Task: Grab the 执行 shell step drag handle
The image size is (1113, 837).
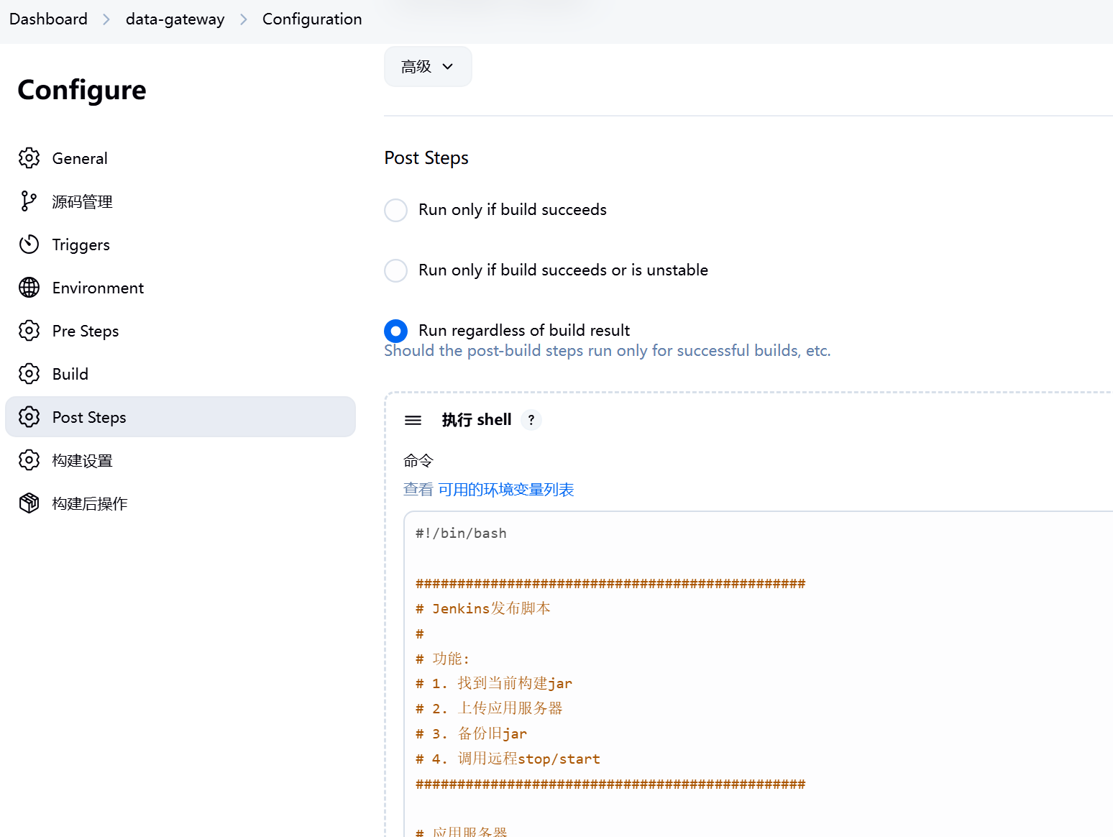Action: coord(413,420)
